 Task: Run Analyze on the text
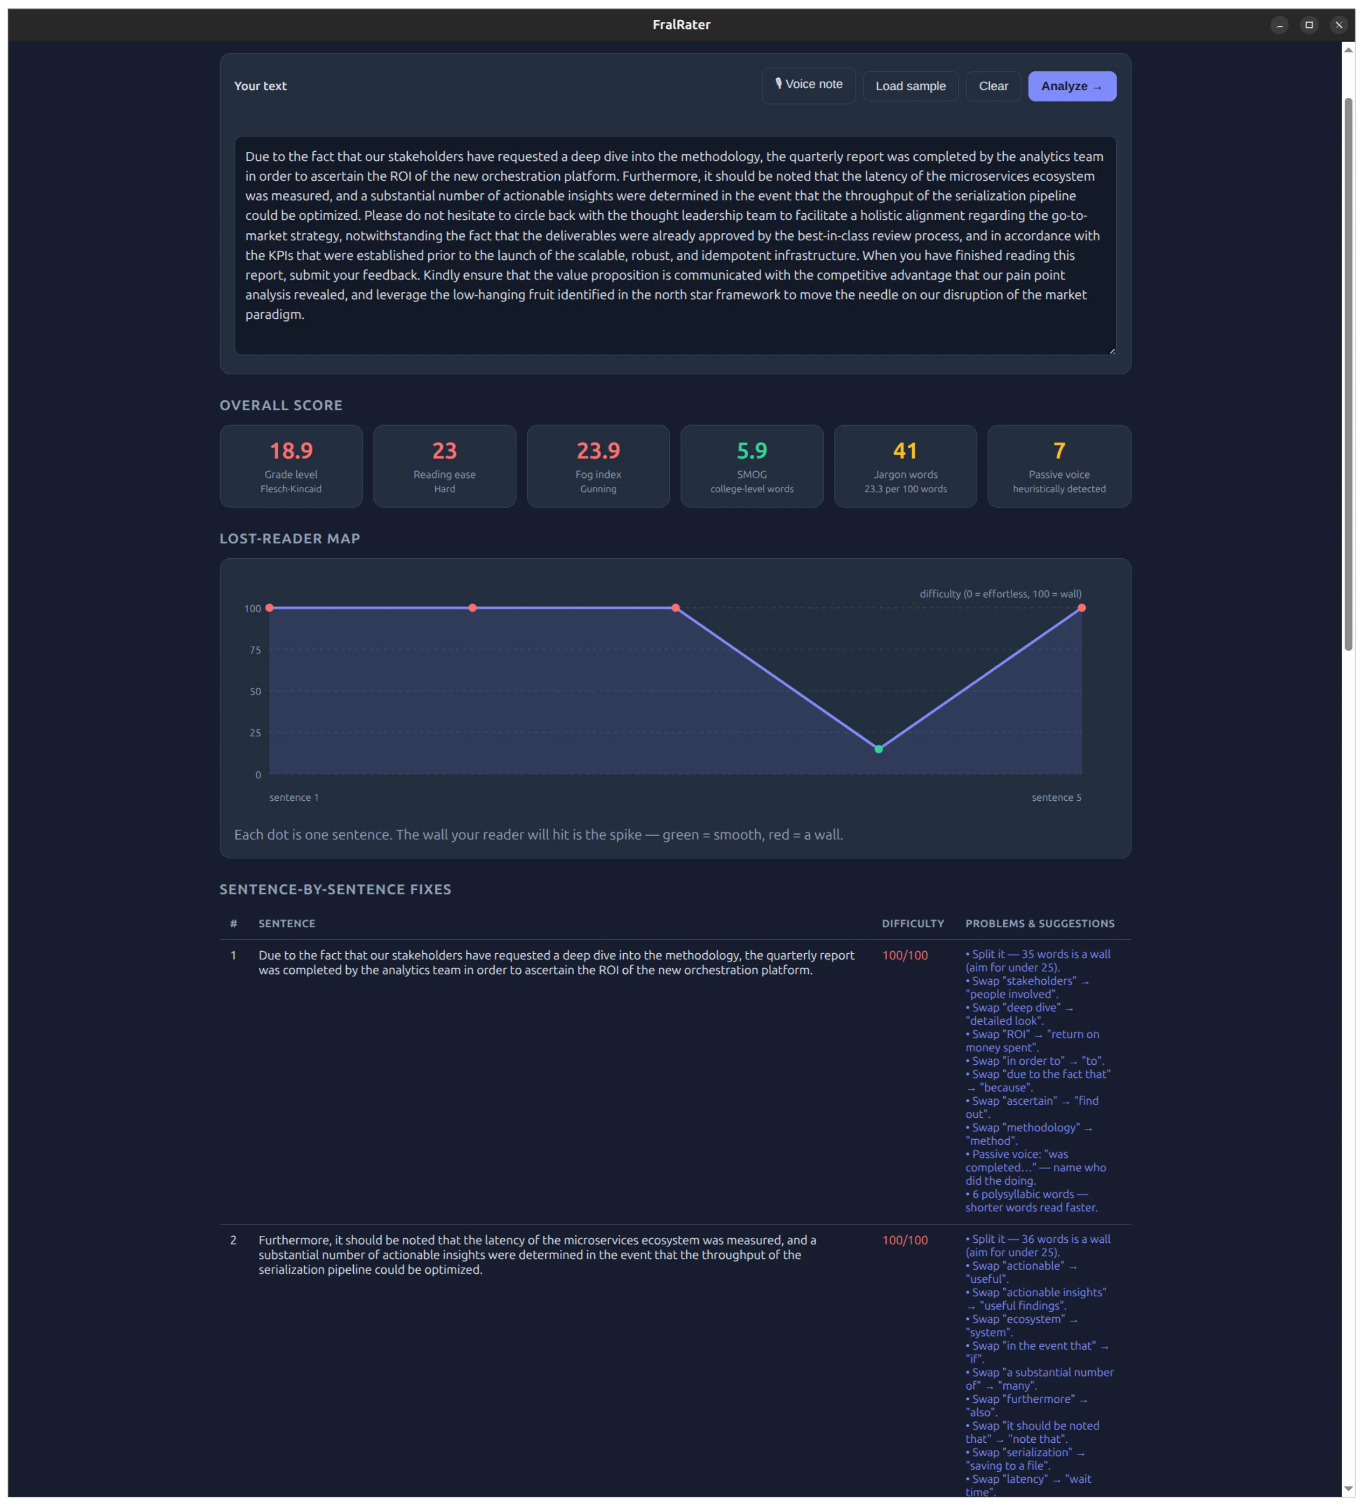point(1072,86)
